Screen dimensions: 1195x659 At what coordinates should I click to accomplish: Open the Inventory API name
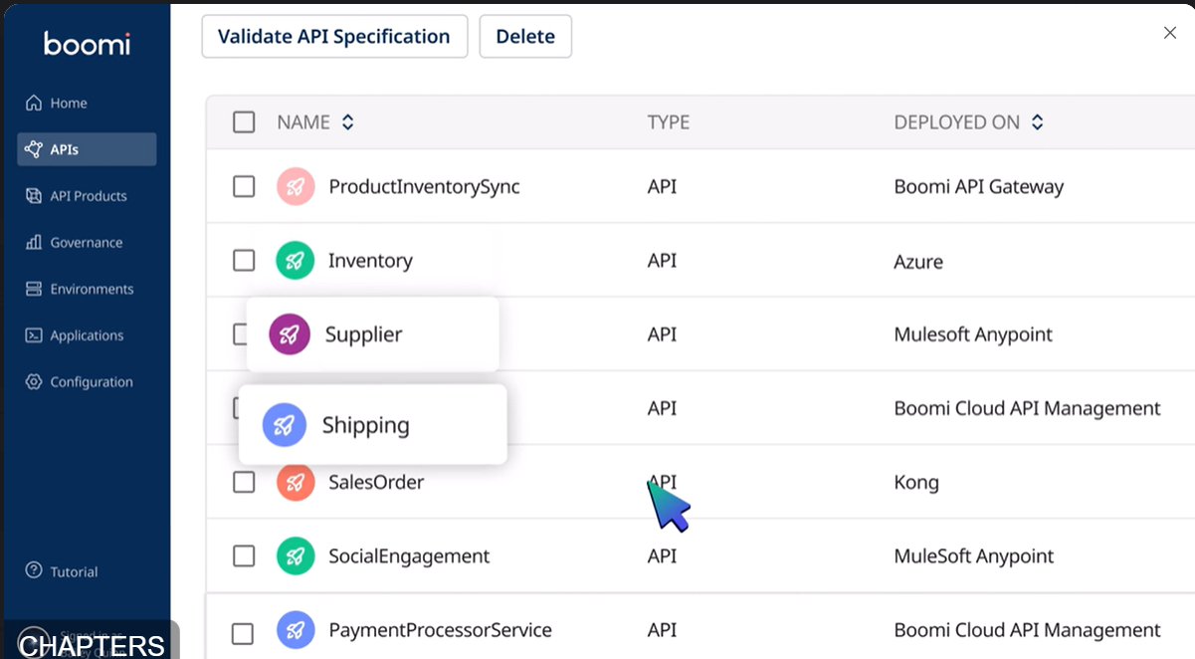(370, 261)
